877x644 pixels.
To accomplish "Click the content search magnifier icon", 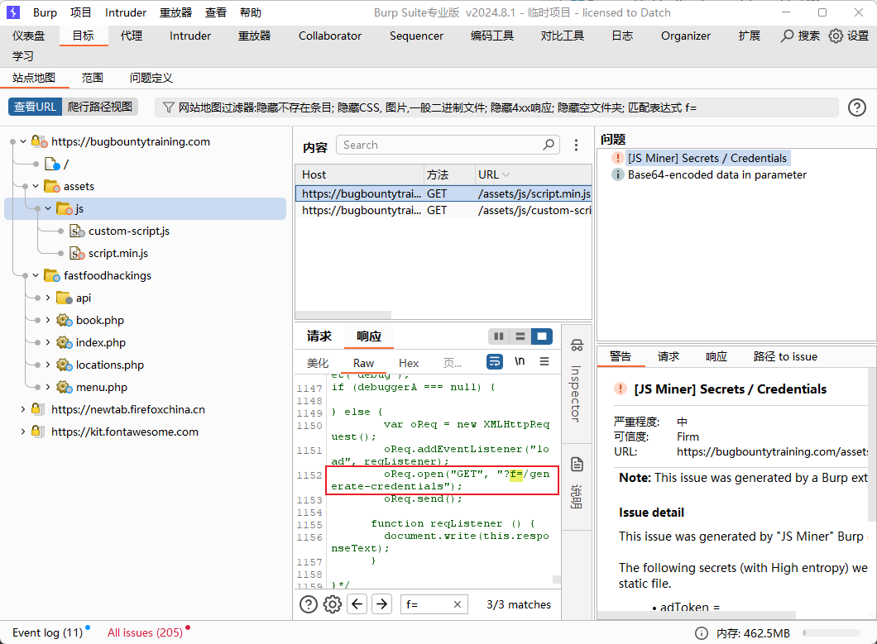I will pyautogui.click(x=549, y=145).
